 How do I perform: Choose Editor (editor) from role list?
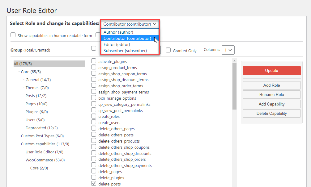click(130, 44)
